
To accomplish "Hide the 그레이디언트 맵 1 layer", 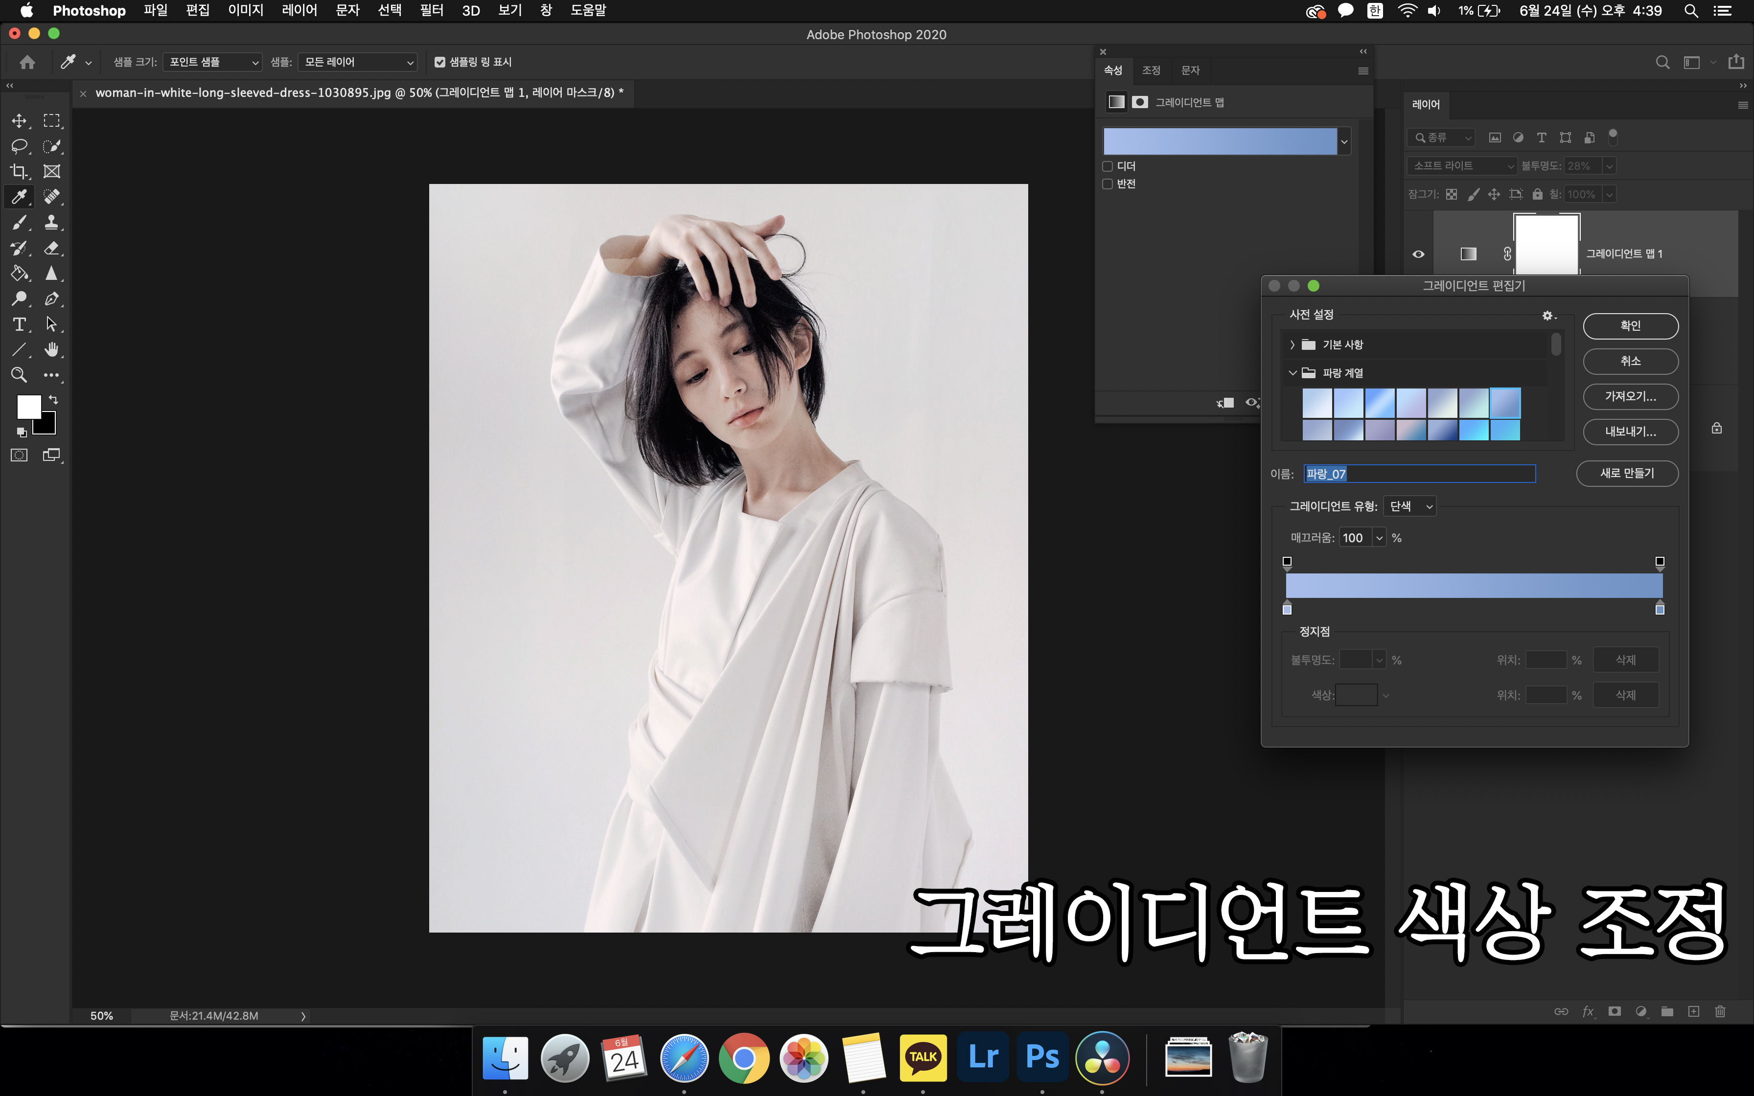I will 1418,254.
